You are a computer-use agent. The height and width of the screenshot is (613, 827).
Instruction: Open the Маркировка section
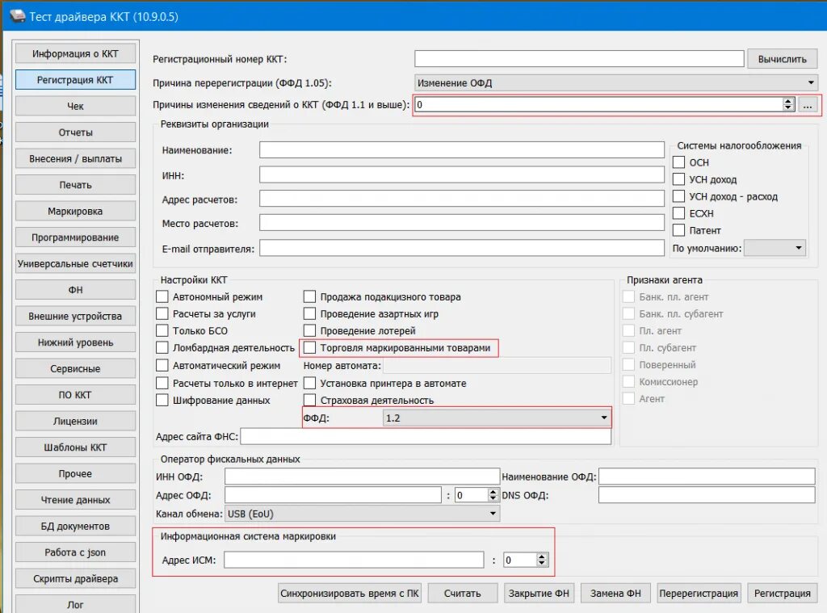(75, 211)
